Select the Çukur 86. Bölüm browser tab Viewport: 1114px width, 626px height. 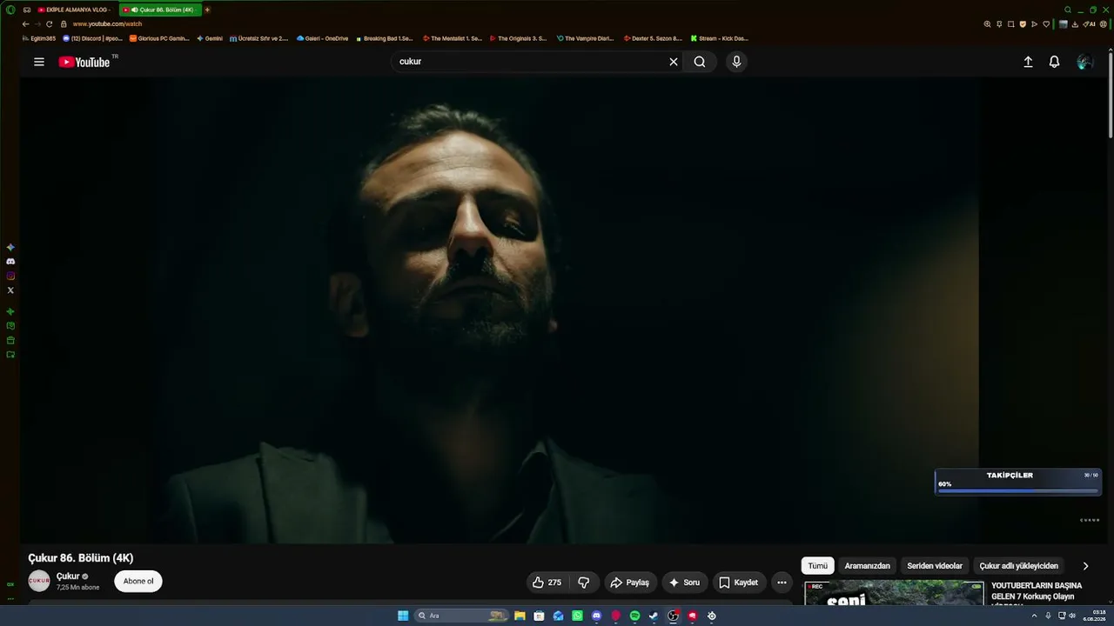click(161, 10)
